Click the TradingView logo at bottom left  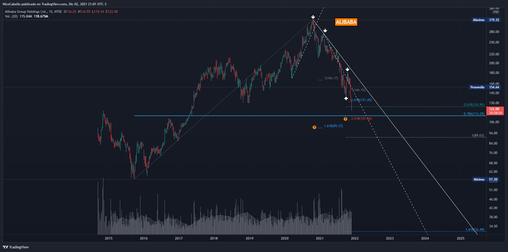[x=16, y=247]
